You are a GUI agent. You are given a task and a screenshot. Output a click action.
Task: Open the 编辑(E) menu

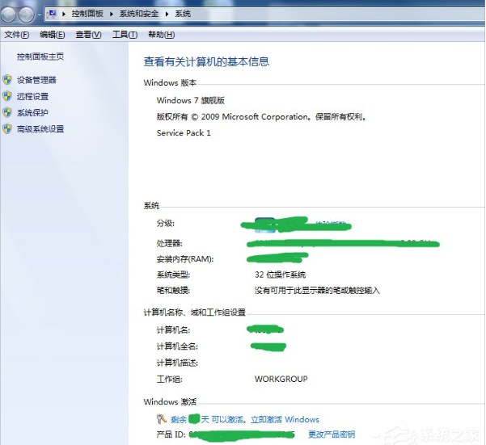pos(53,35)
